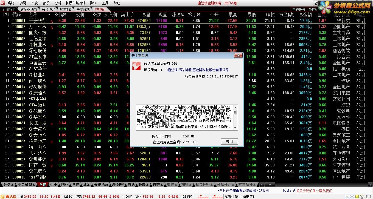Expand the 基金理财 bottom tab menu

(x=204, y=184)
